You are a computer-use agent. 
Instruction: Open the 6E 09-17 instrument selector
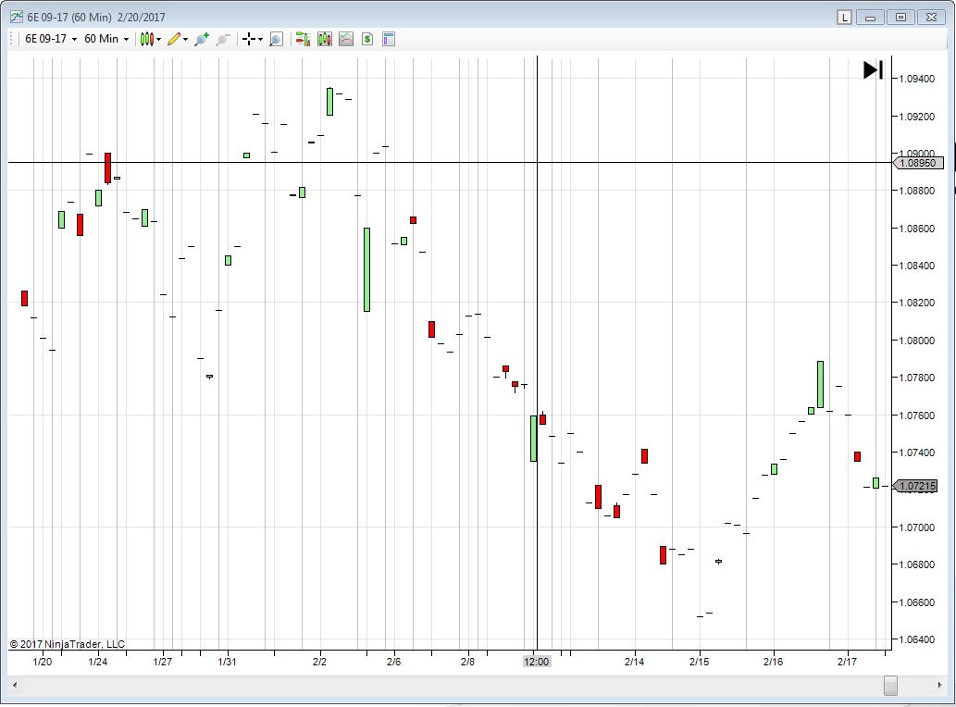[51, 39]
